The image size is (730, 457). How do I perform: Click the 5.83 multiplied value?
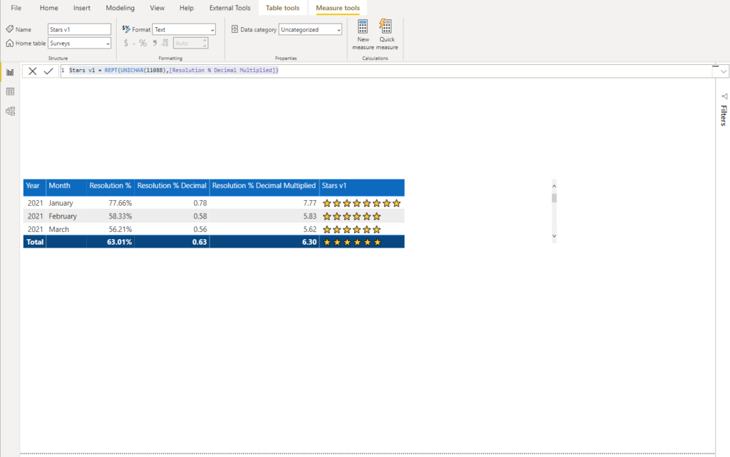click(309, 216)
